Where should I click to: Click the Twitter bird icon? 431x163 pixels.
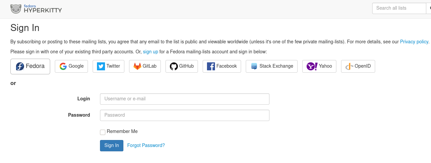[101, 66]
